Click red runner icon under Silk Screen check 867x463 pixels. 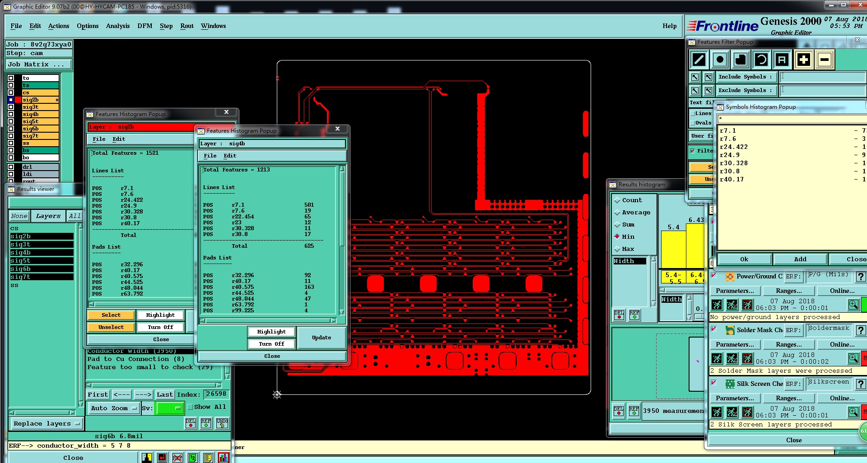tap(747, 412)
